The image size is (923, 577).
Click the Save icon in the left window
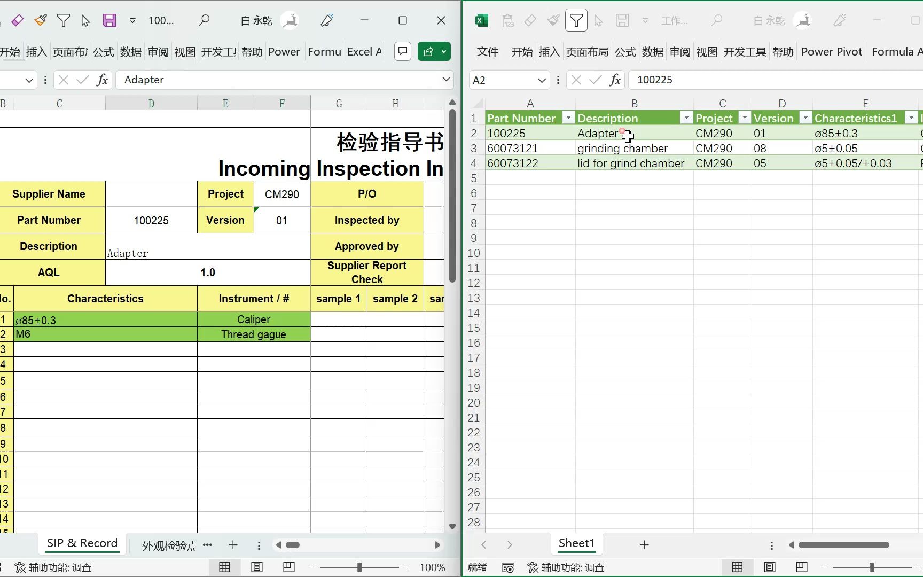coord(109,20)
